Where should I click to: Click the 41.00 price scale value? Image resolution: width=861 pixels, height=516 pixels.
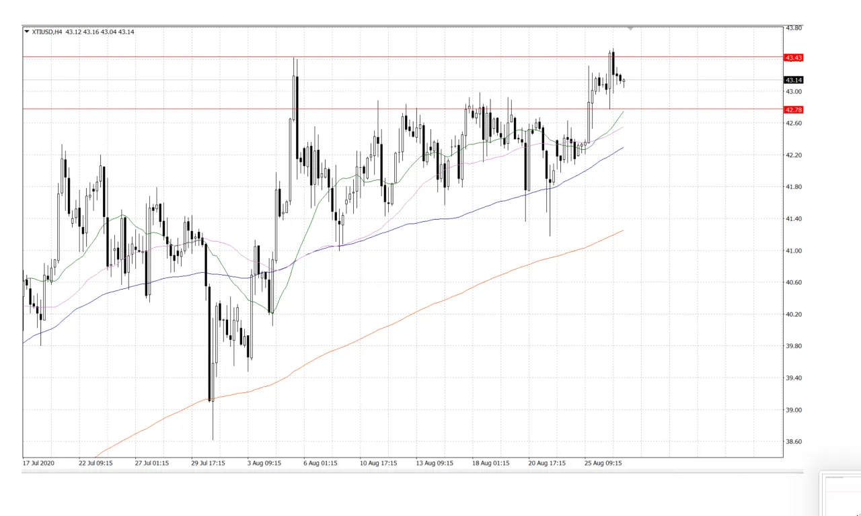(794, 251)
